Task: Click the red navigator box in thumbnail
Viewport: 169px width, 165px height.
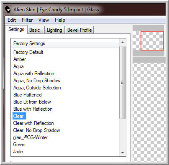Action: [152, 41]
